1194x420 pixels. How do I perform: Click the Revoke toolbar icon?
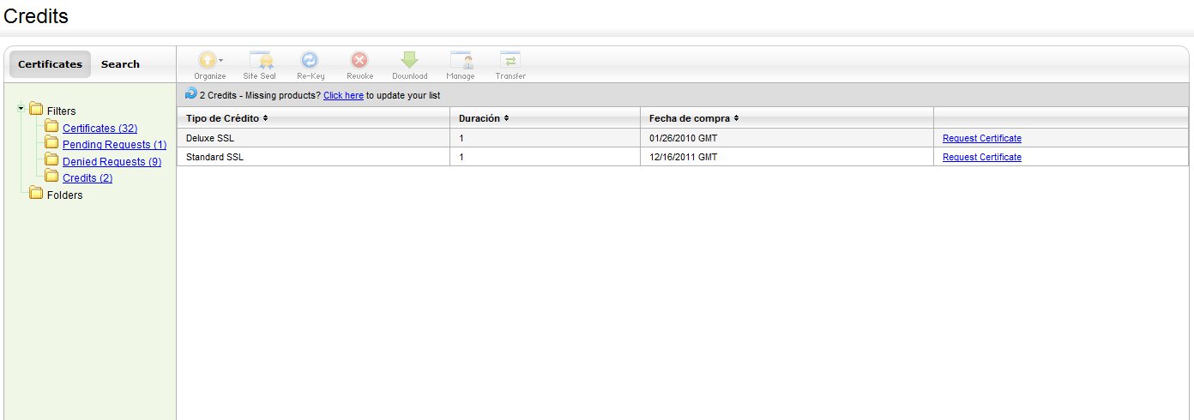(359, 61)
